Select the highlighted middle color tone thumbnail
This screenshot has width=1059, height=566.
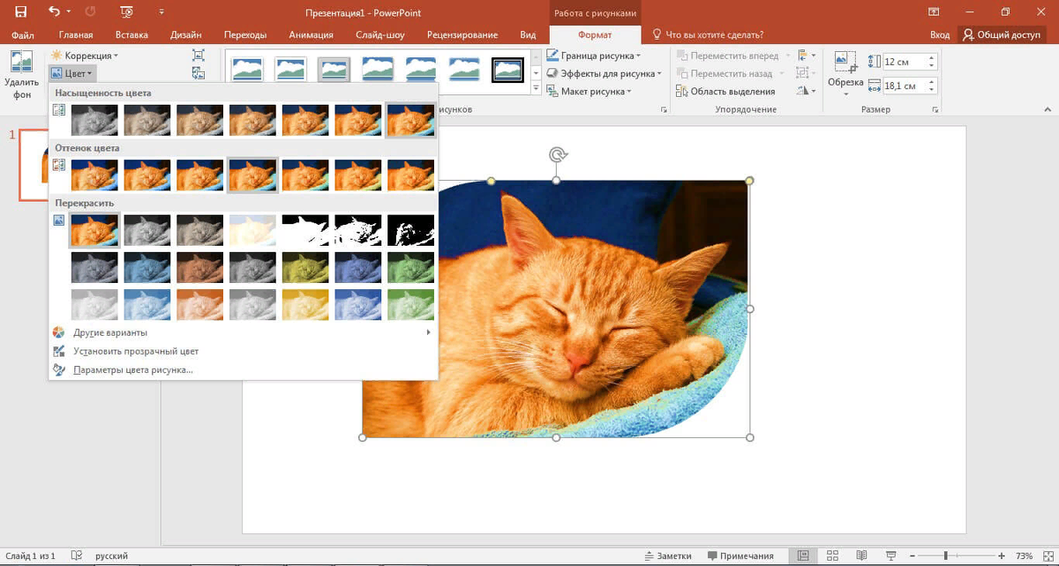pos(252,175)
